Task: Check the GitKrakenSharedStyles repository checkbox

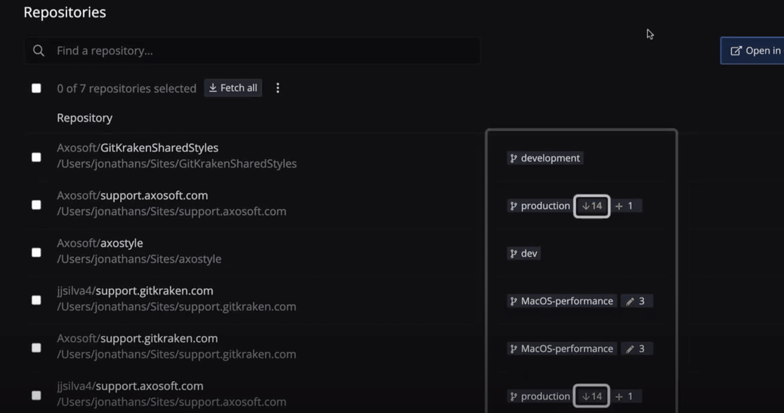Action: tap(36, 157)
